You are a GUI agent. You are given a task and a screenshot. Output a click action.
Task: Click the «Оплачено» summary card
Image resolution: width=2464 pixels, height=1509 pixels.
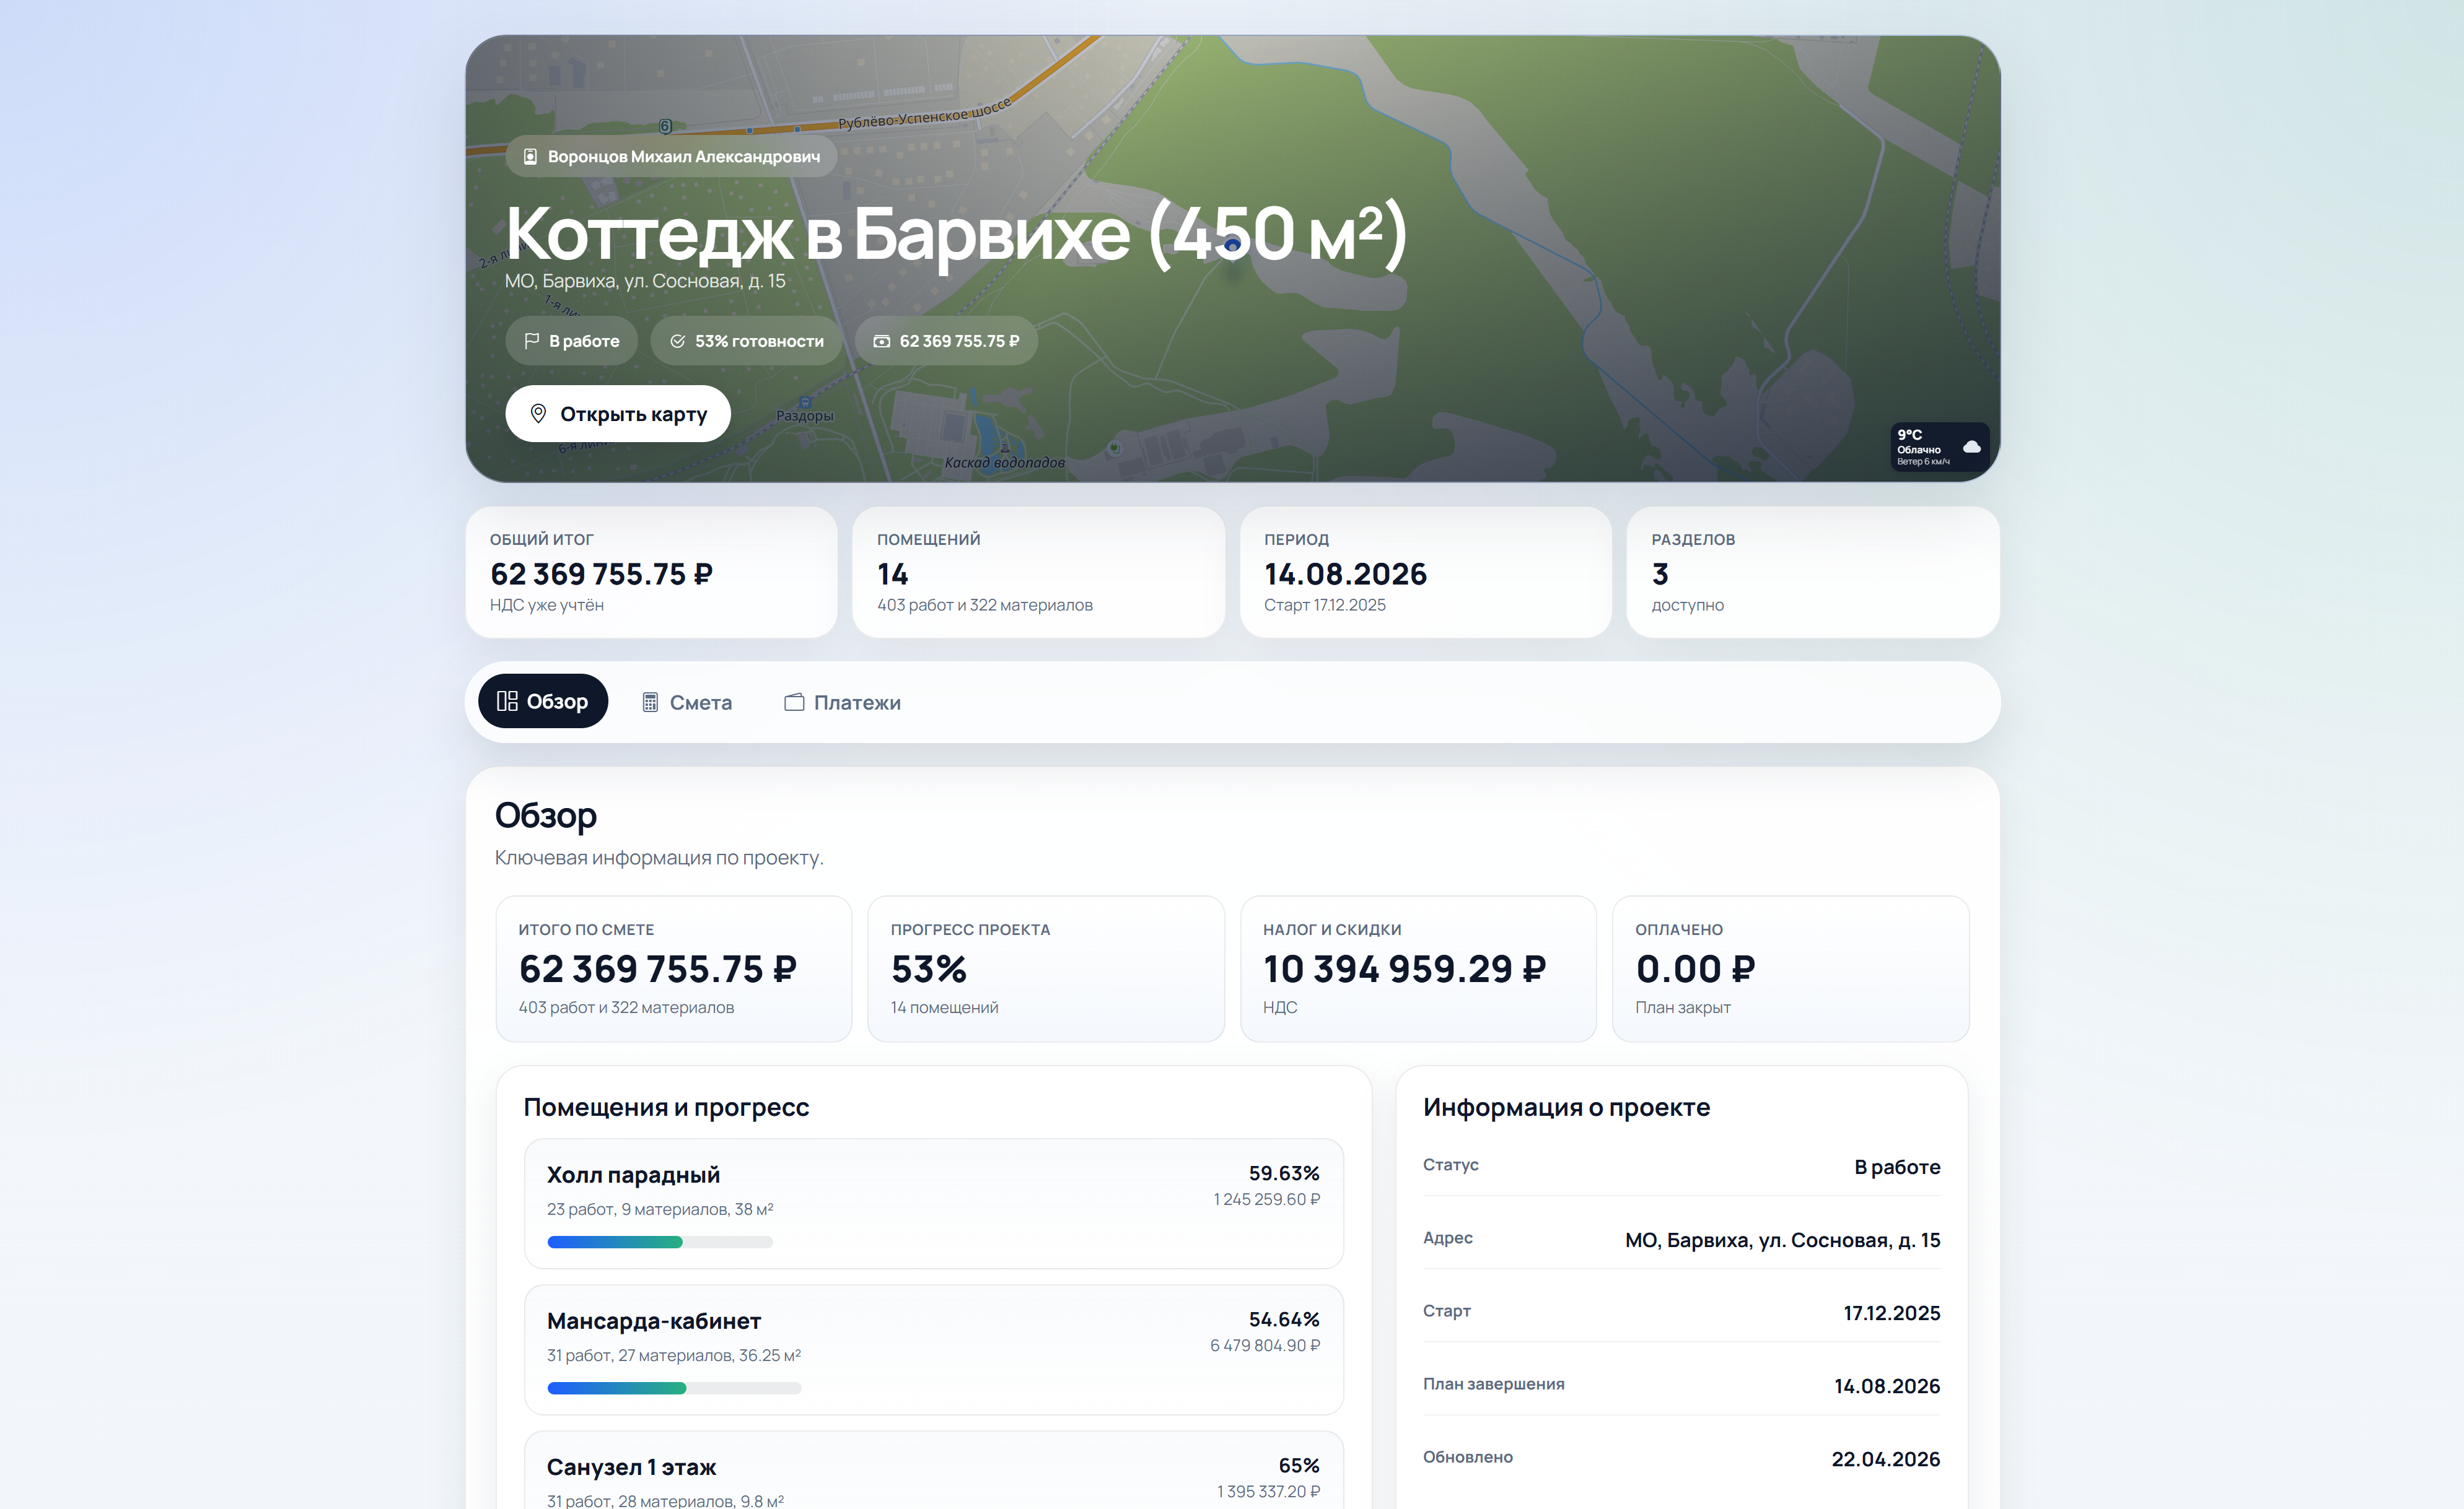pos(1790,968)
